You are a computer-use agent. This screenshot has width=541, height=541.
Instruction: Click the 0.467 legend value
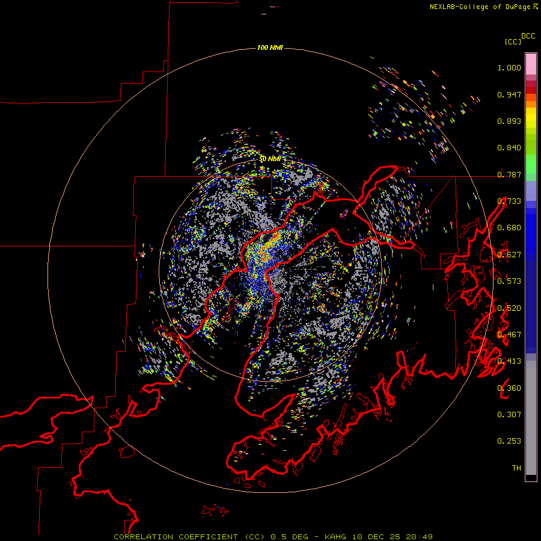[509, 335]
